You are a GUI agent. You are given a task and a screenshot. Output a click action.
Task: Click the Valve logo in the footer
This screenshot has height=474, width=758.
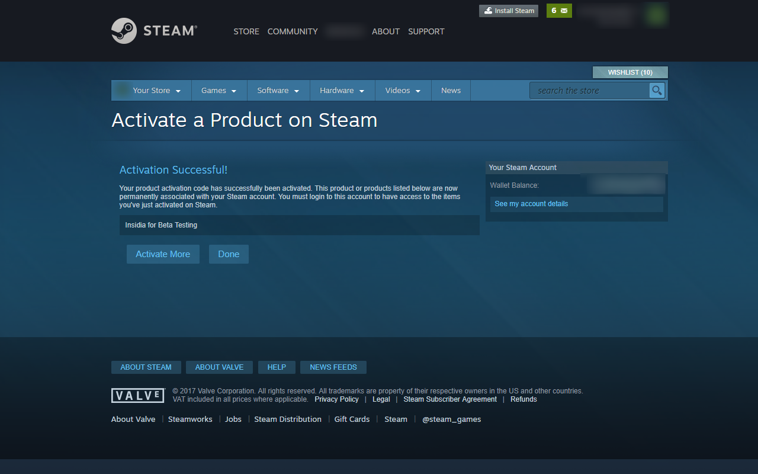[x=137, y=395]
